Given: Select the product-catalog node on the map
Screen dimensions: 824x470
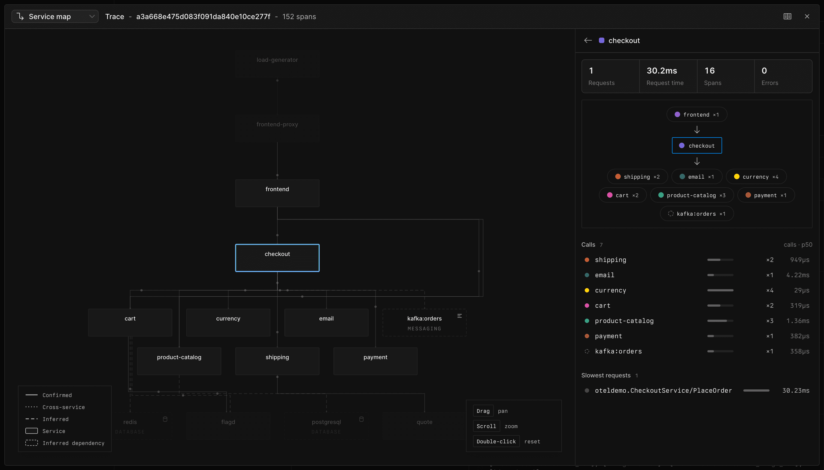Looking at the screenshot, I should tap(179, 361).
